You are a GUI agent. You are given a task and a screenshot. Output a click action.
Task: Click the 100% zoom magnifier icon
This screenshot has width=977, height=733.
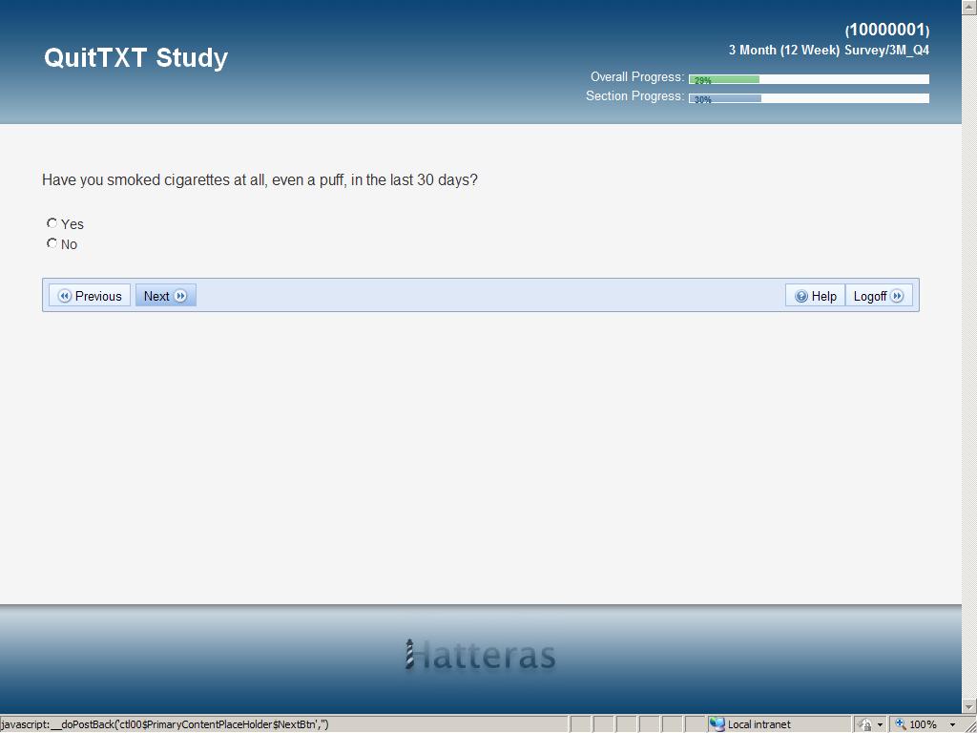coord(901,724)
